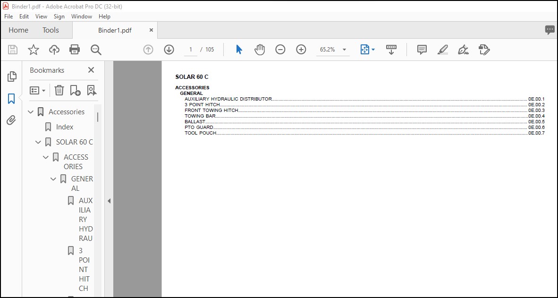Select the Accessories root bookmark
Image resolution: width=558 pixels, height=298 pixels.
[67, 112]
